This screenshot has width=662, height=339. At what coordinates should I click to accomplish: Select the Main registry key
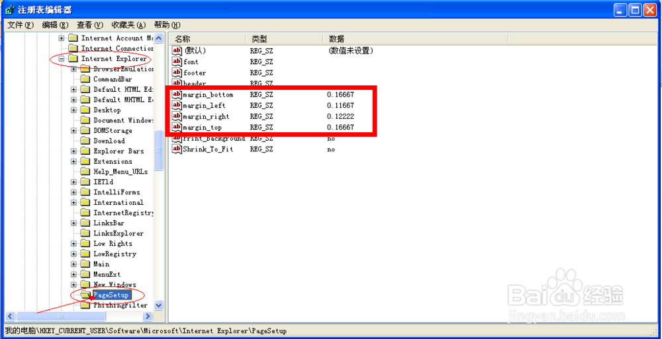(x=101, y=264)
